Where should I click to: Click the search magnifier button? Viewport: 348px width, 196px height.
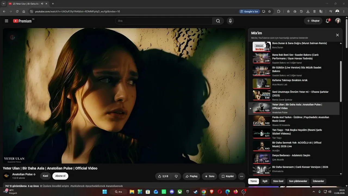(x=218, y=21)
